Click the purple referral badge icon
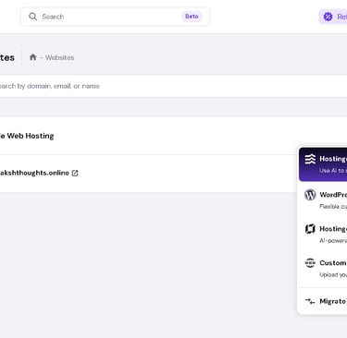This screenshot has width=347, height=338. tap(328, 17)
